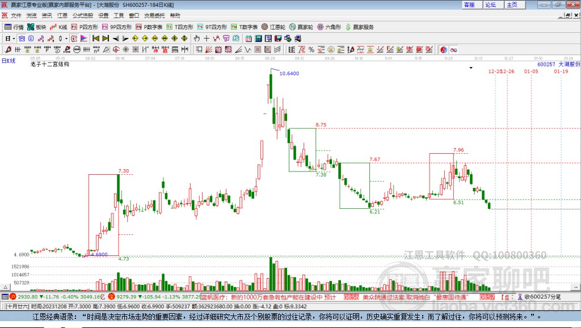Open the 工具 menu
Image resolution: width=581 pixels, height=328 pixels.
(119, 15)
